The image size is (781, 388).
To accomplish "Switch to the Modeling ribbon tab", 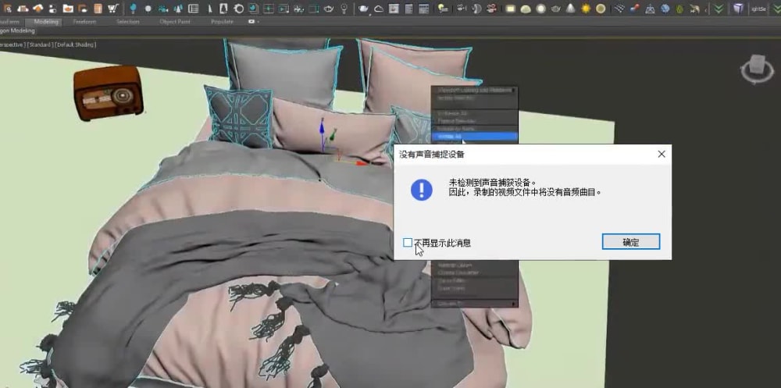I will [x=46, y=22].
